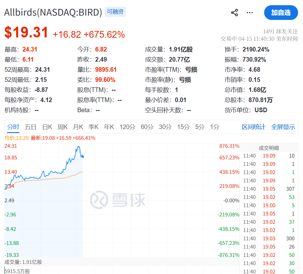Click the topmost trade row at 19.09
303x274 pixels.
(x=269, y=156)
